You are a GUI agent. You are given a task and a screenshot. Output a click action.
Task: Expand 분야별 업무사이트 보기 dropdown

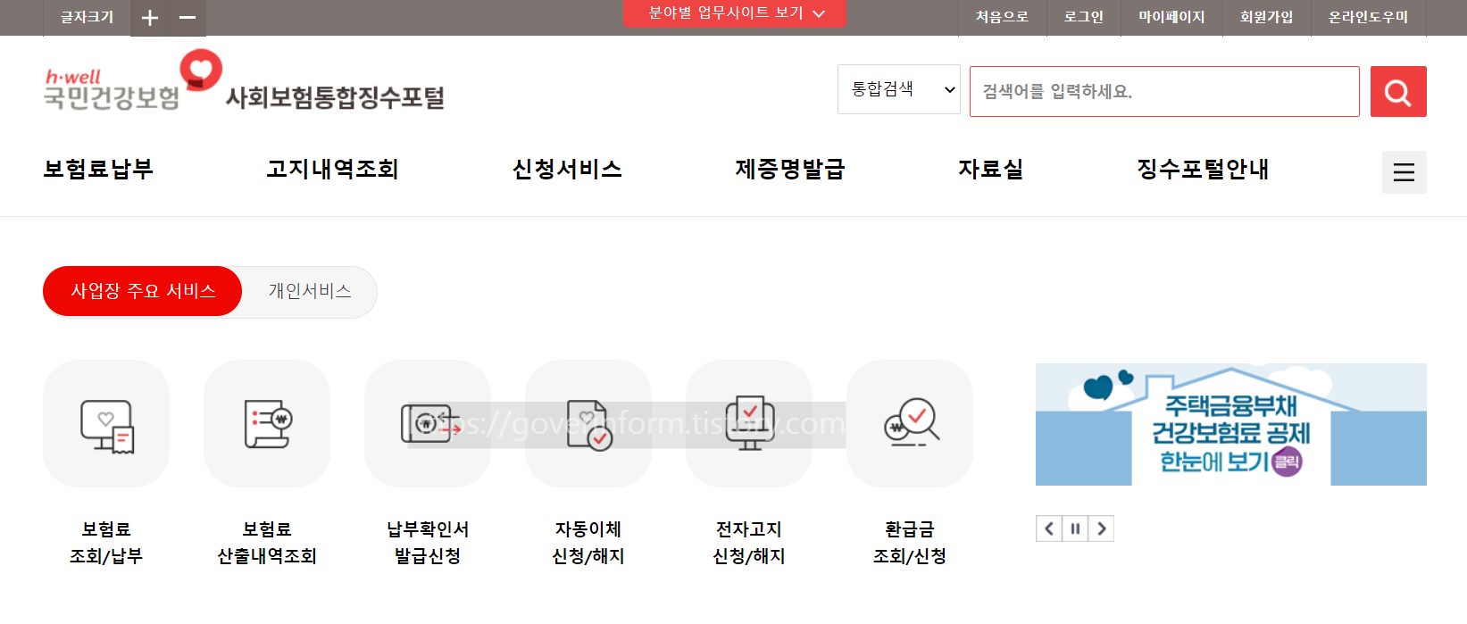click(734, 13)
